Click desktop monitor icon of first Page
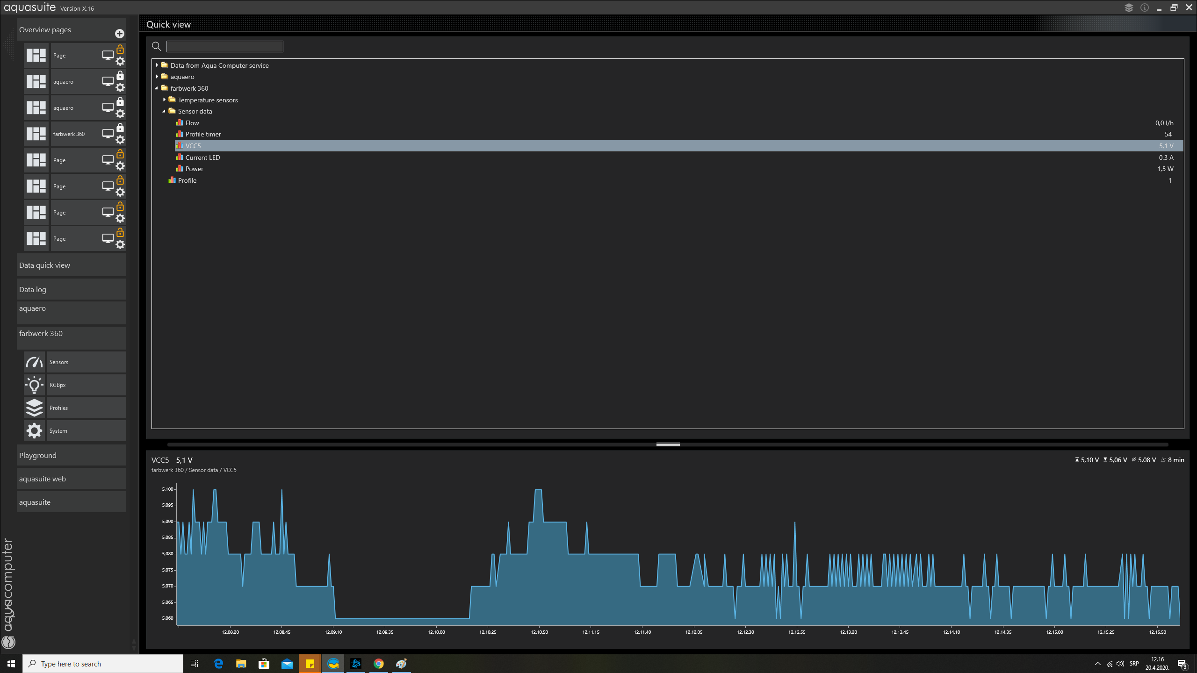1197x673 pixels. (108, 55)
